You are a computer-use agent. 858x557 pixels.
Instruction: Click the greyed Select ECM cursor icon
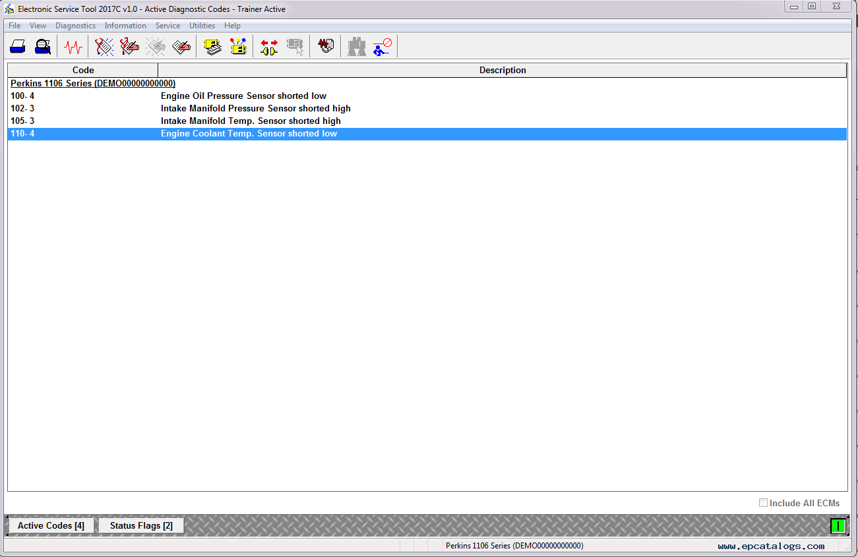point(295,47)
